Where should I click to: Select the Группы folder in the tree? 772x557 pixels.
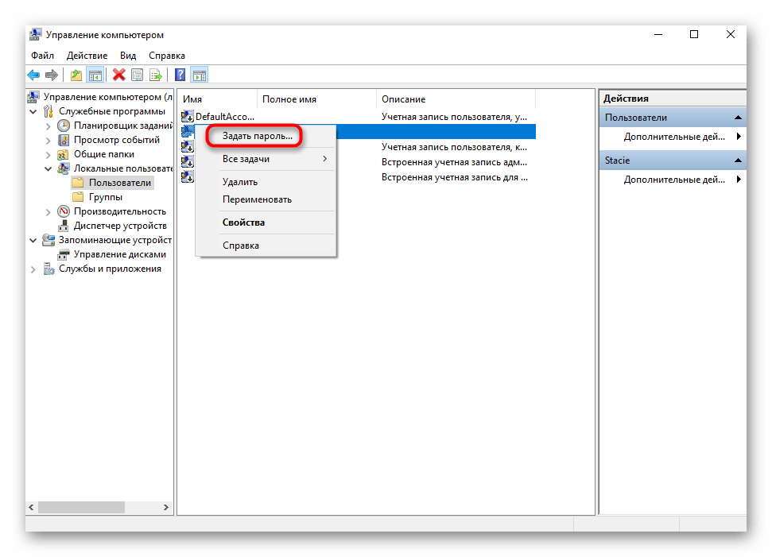pos(105,197)
